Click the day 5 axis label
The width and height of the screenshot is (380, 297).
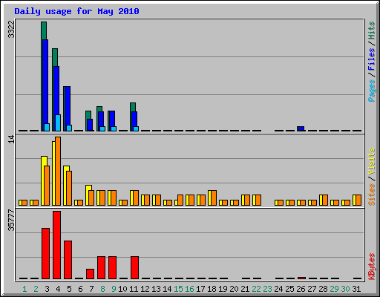(69, 289)
